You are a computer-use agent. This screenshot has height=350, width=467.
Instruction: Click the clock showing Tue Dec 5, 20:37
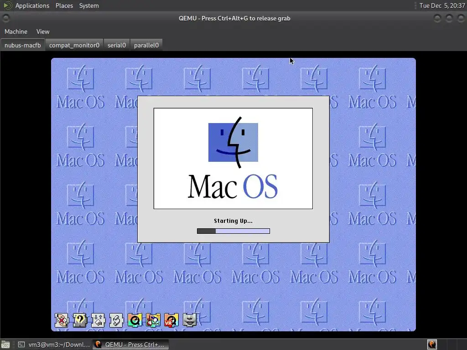pos(442,5)
